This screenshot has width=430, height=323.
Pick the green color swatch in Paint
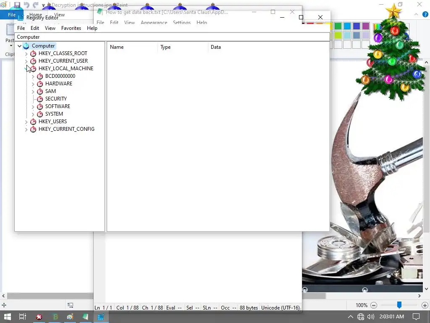[x=338, y=26]
